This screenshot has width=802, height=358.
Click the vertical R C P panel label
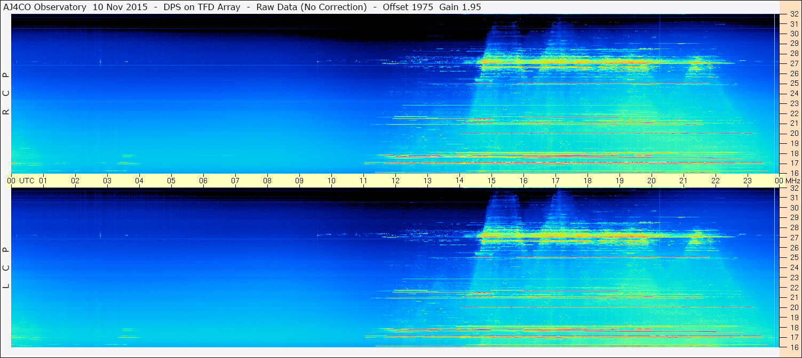6,93
